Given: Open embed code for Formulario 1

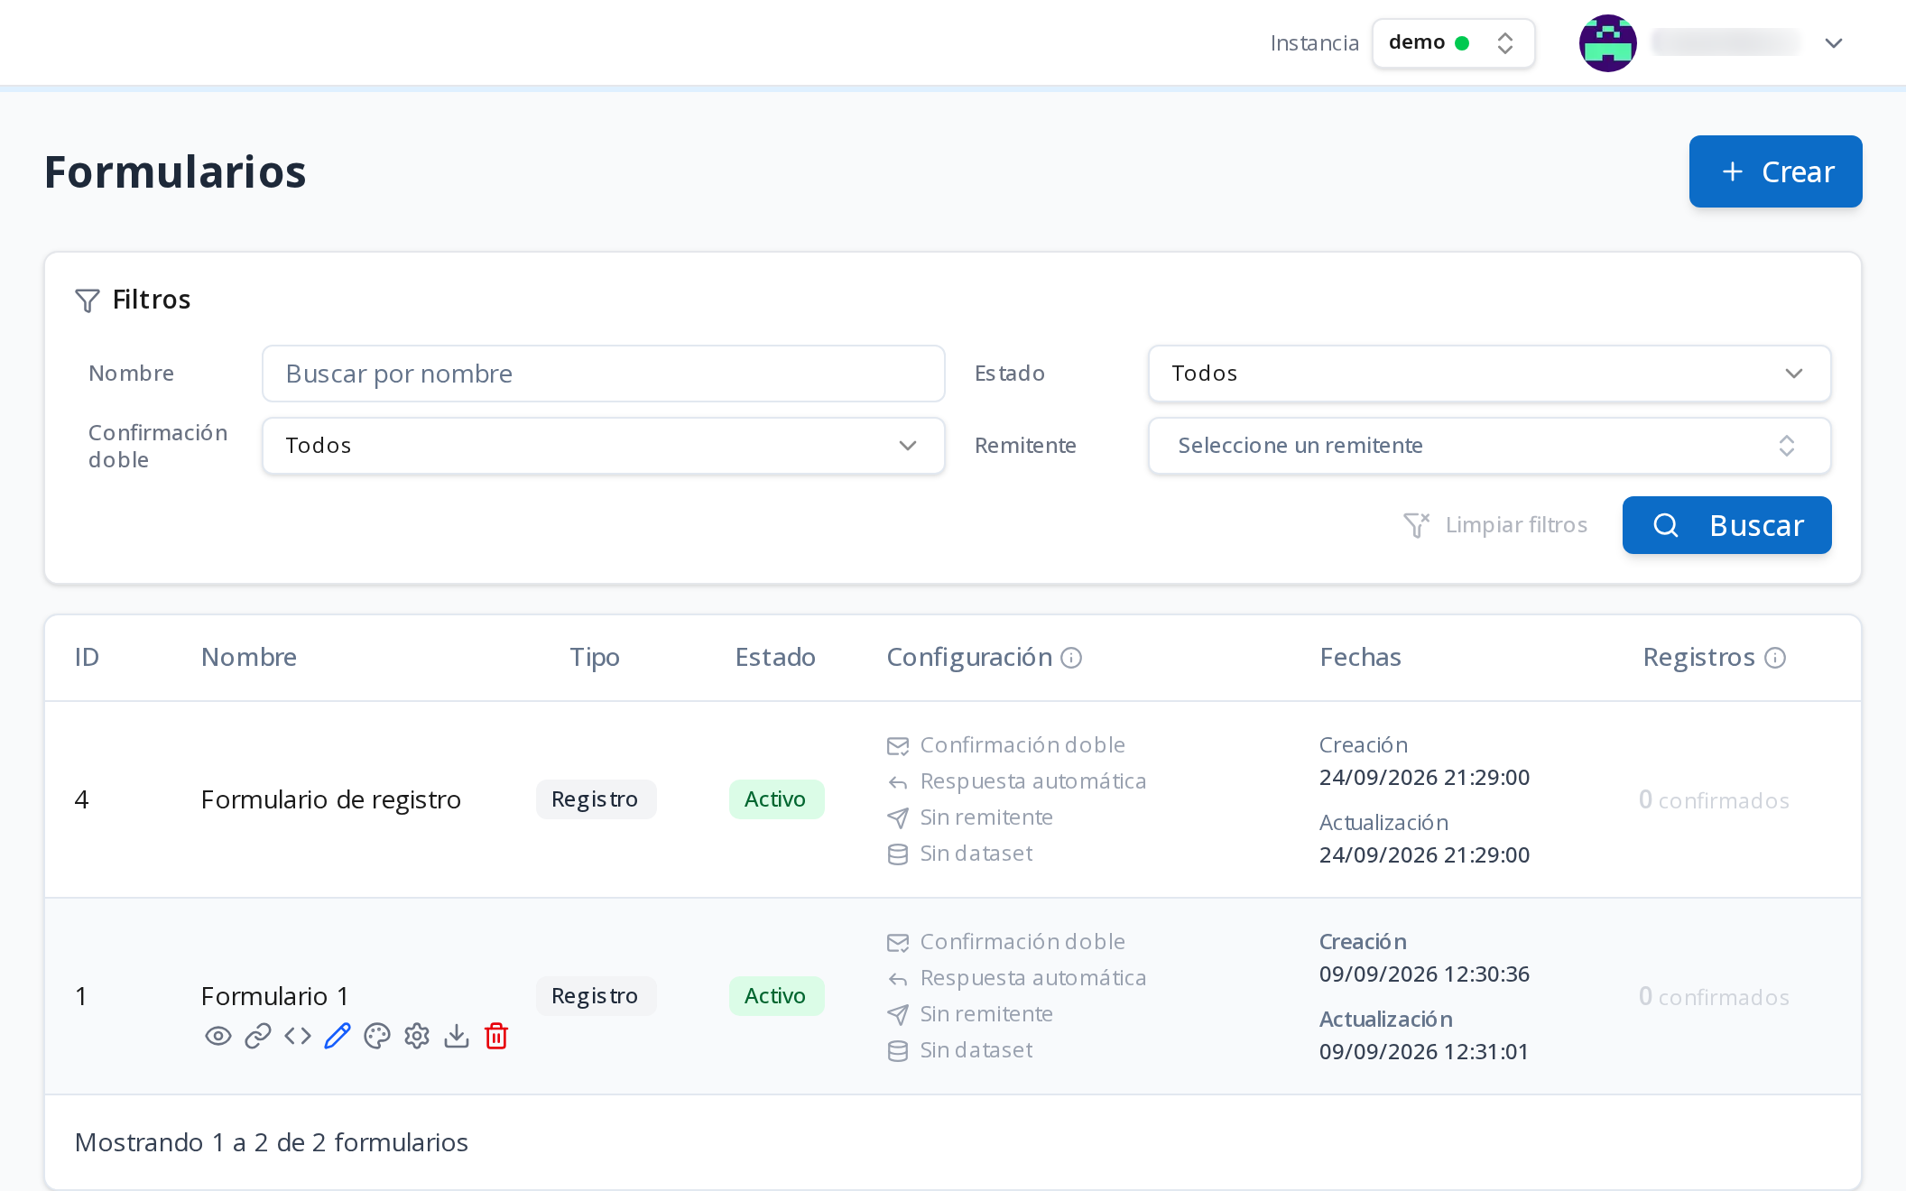Looking at the screenshot, I should 298,1036.
